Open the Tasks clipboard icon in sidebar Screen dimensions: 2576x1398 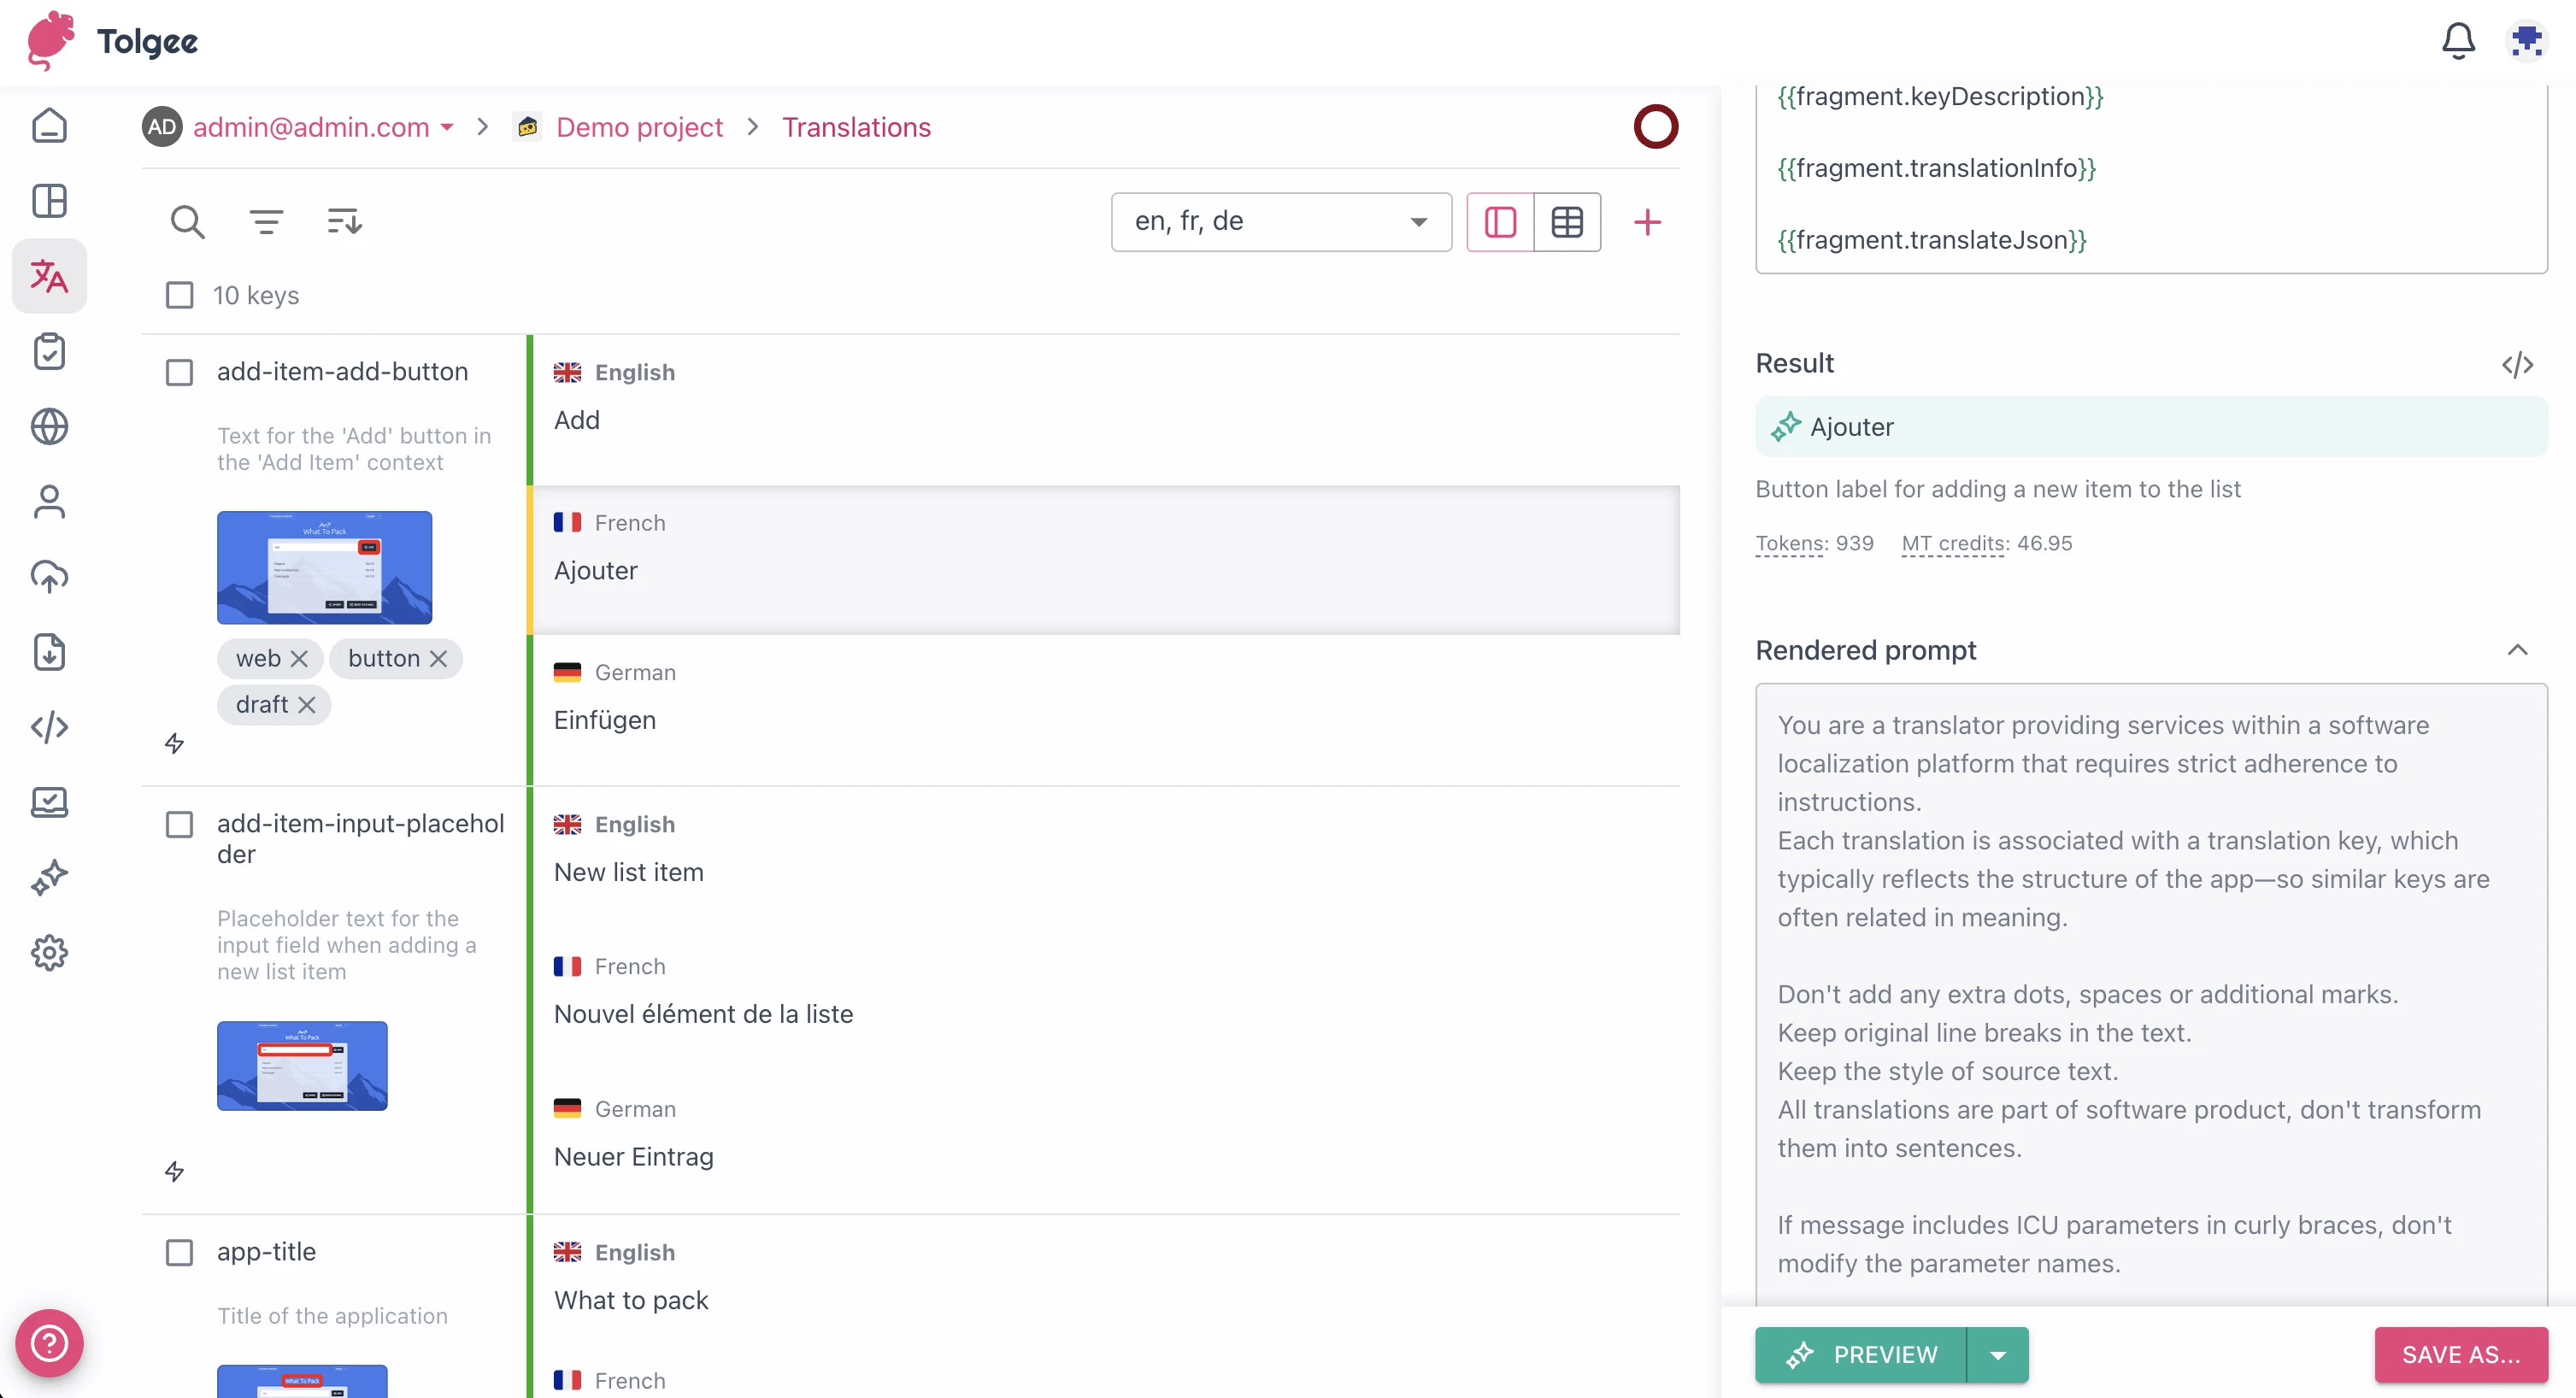(x=49, y=351)
